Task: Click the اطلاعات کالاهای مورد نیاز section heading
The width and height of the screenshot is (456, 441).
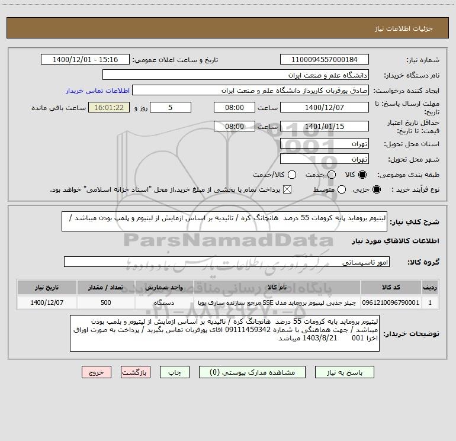Action: click(395, 241)
